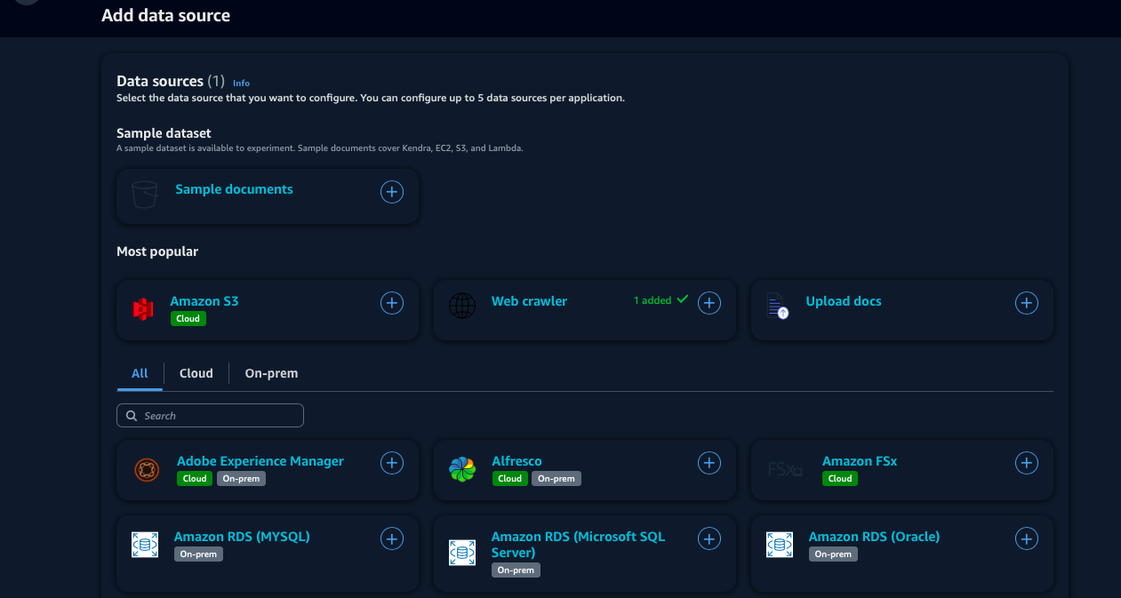Click Cloud badge under Adobe Experience Manager

(x=195, y=478)
